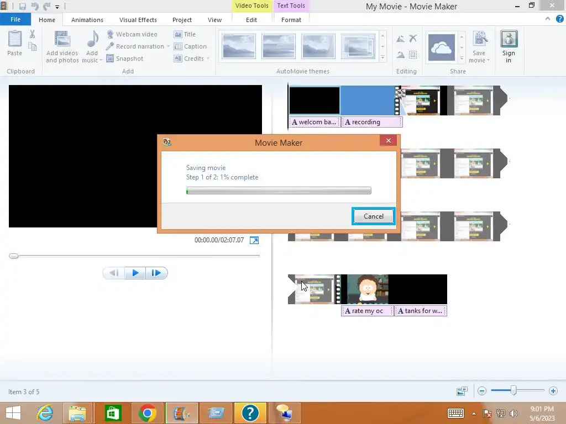The width and height of the screenshot is (566, 424).
Task: Select the fourth AutoMovie theme thumbnail
Action: pos(358,46)
